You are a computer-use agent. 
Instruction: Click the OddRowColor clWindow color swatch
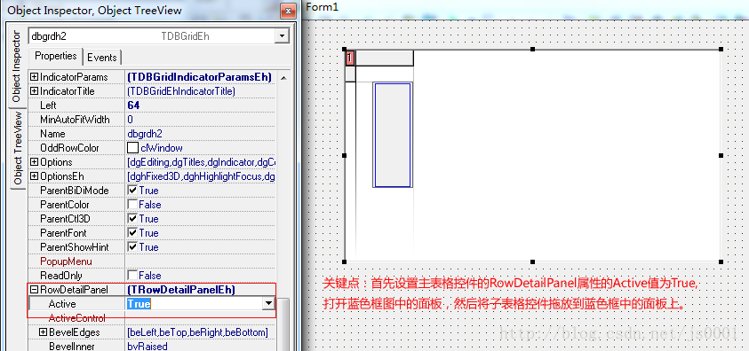pos(132,148)
